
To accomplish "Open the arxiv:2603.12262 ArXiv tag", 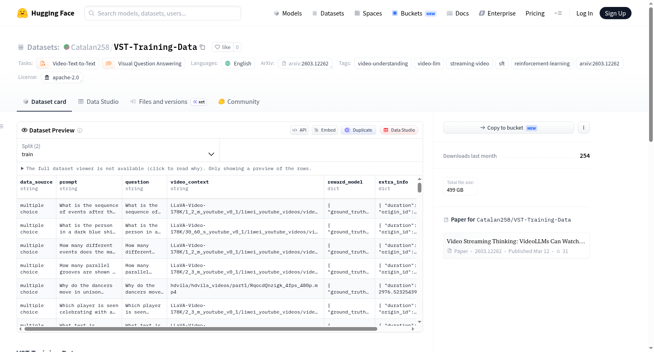I will pyautogui.click(x=305, y=63).
